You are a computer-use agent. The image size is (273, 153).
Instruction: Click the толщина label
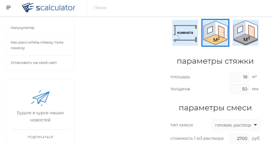tap(180, 89)
